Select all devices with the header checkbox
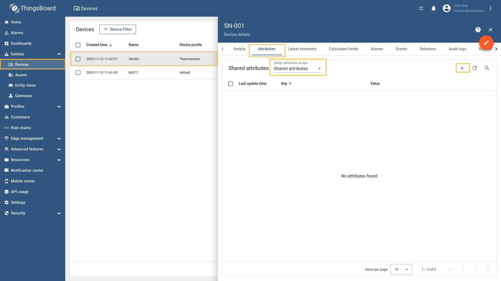The image size is (501, 281). point(78,45)
